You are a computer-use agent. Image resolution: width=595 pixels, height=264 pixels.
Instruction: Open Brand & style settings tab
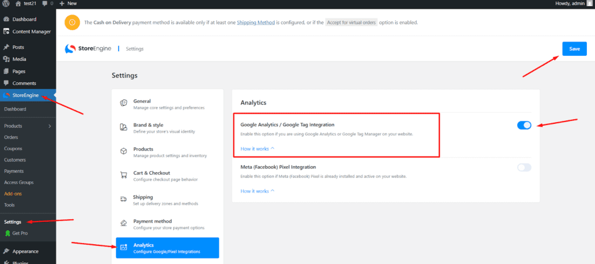[167, 128]
